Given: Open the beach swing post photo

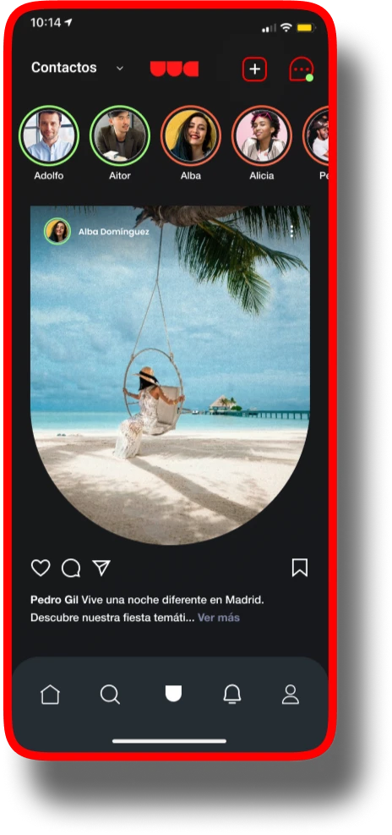Looking at the screenshot, I should tap(170, 375).
